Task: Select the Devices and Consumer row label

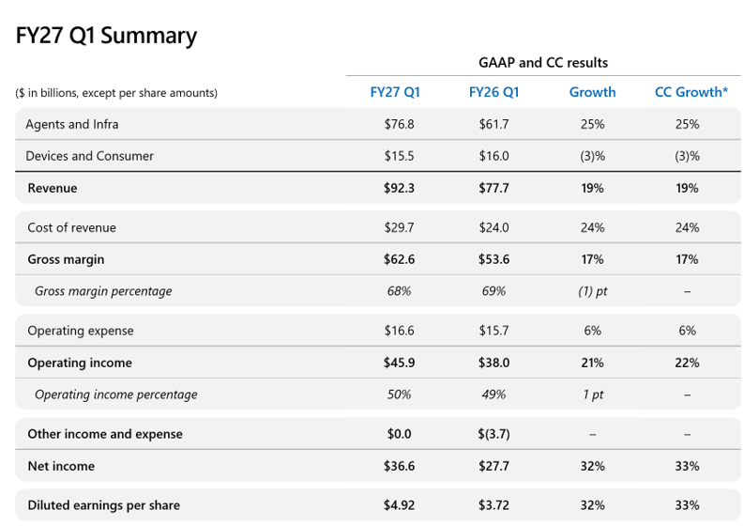Action: (x=90, y=156)
